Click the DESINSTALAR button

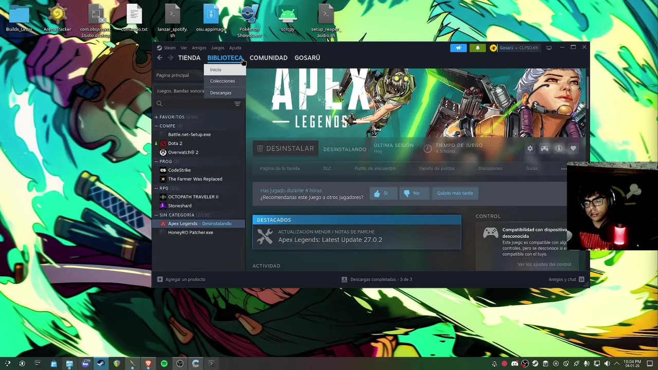click(x=285, y=149)
